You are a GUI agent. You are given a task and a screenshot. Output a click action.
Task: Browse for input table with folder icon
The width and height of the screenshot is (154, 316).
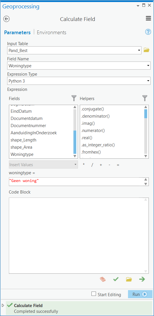coord(146,50)
